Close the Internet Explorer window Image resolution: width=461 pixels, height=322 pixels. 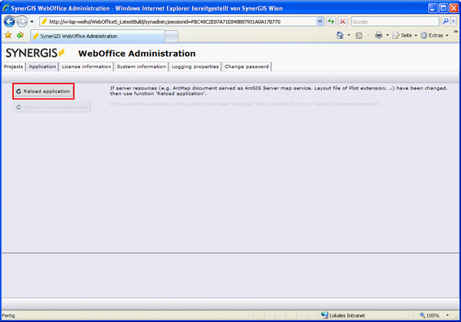point(453,8)
